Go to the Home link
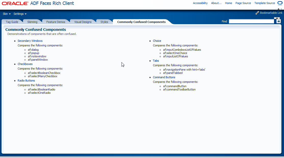The image size is (284, 158). (x=228, y=3)
